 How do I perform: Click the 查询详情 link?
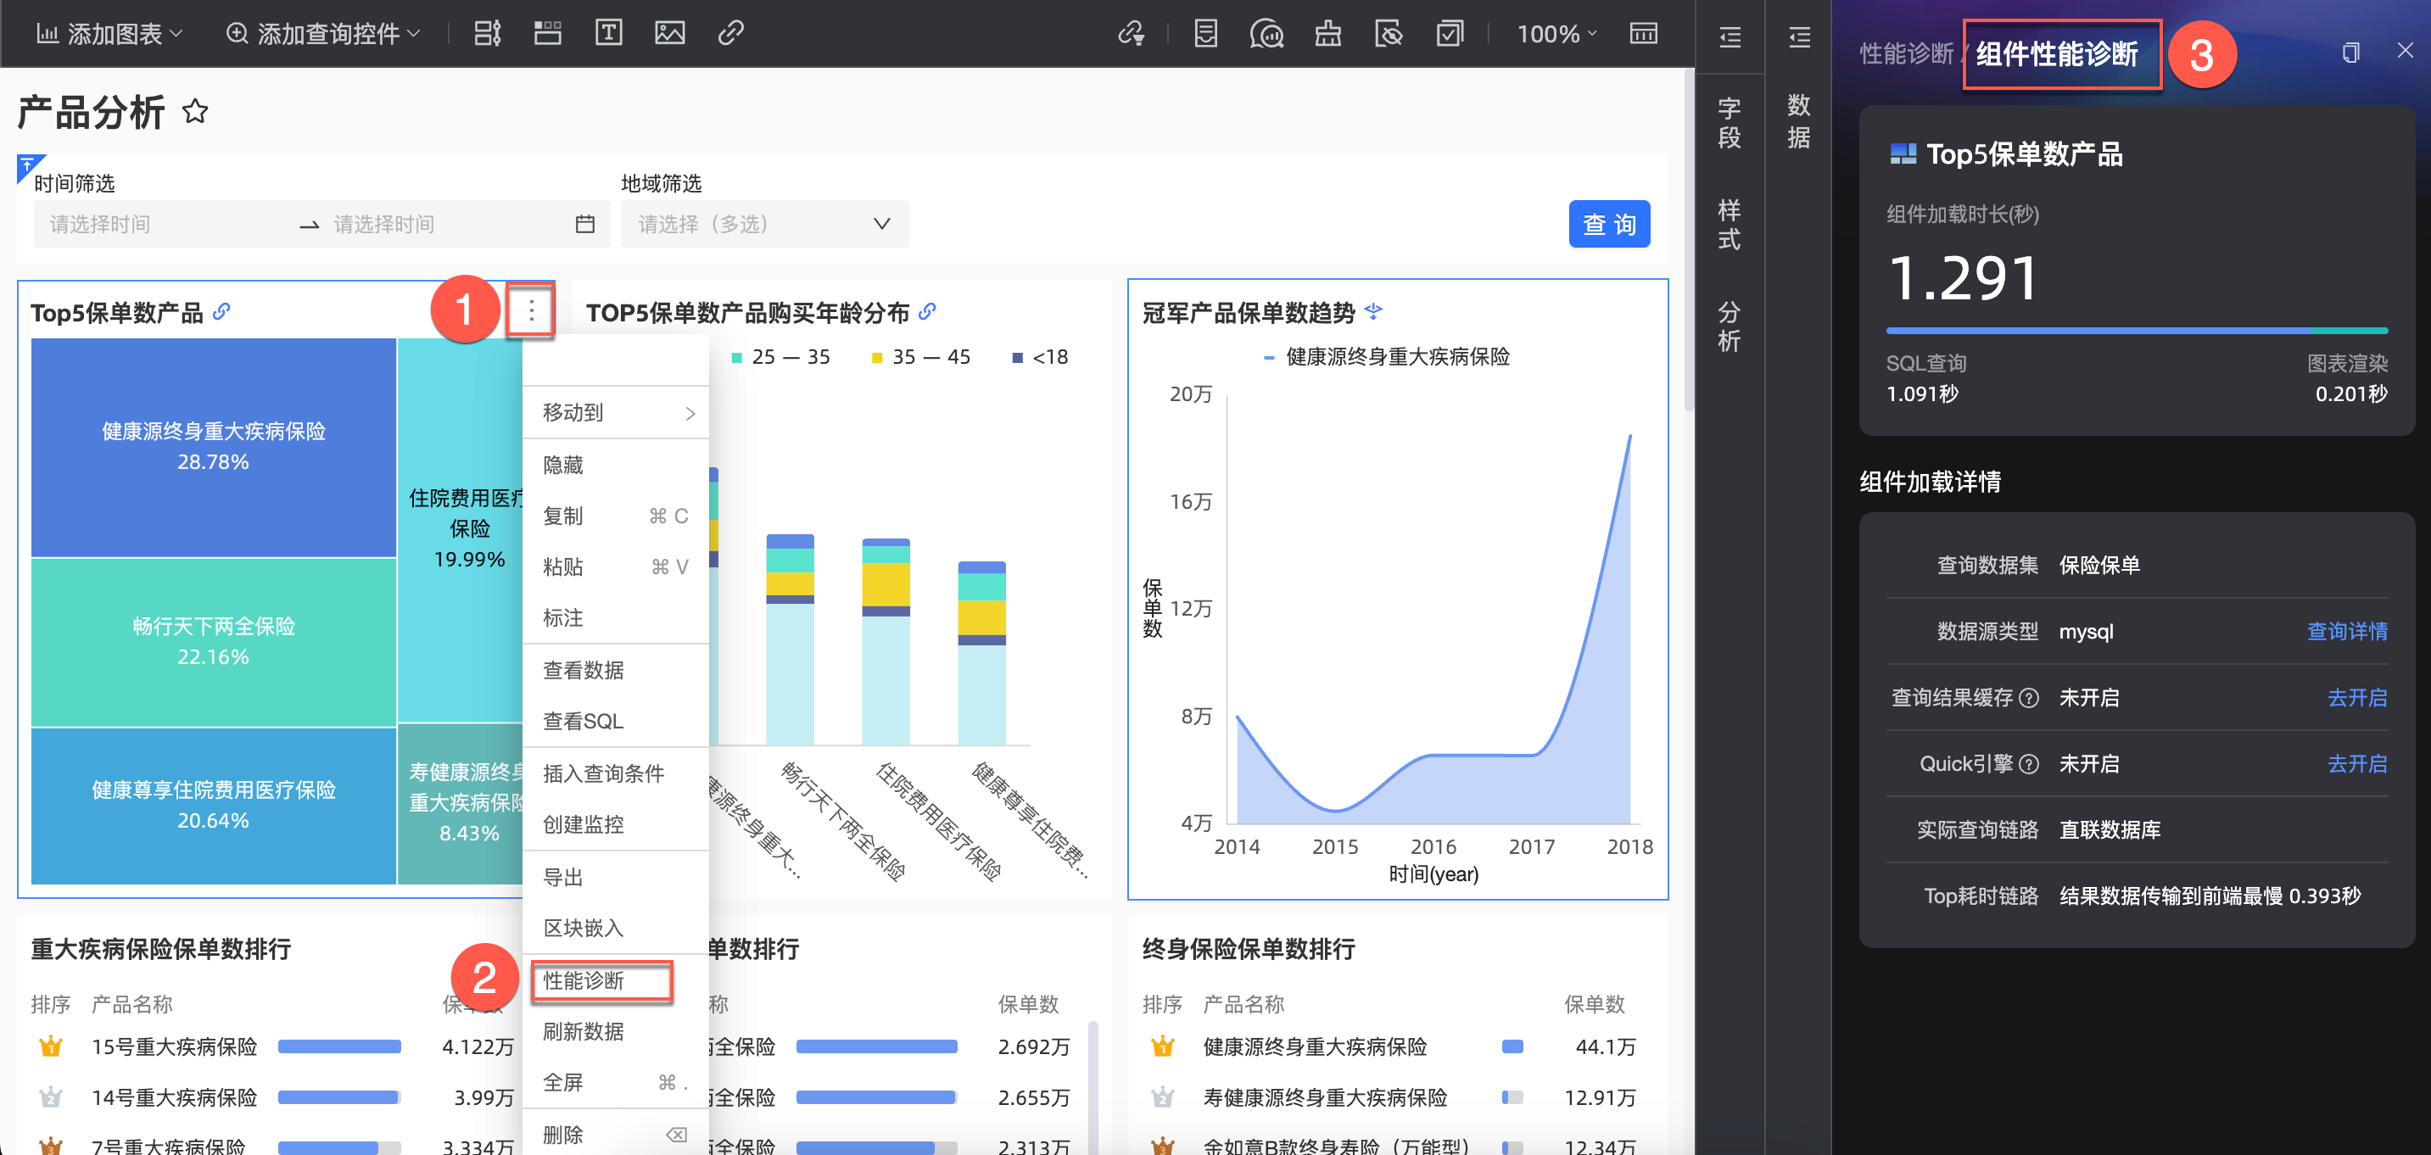point(2347,631)
